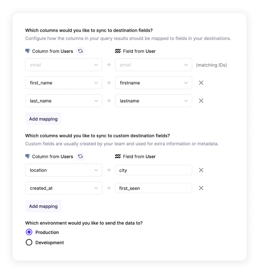Screen dimensions: 261x274
Task: Open the created_at source column dropdown
Action: click(64, 188)
